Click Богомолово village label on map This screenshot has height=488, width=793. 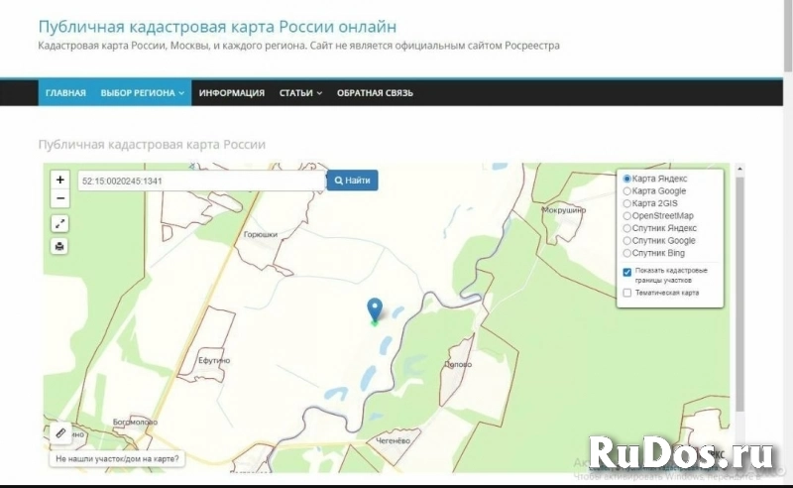point(135,422)
